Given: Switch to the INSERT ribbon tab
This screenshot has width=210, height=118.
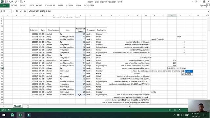Looking at the screenshot, I should tap(23, 6).
